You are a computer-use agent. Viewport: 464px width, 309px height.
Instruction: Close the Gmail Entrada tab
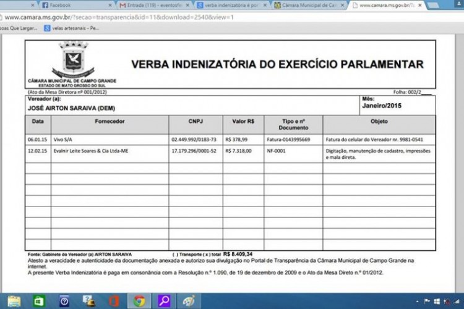click(x=187, y=6)
